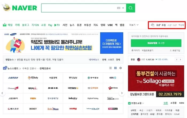This screenshot has height=118, width=187.
Task: Open 블로그 from the service menu
Action: 26,25
